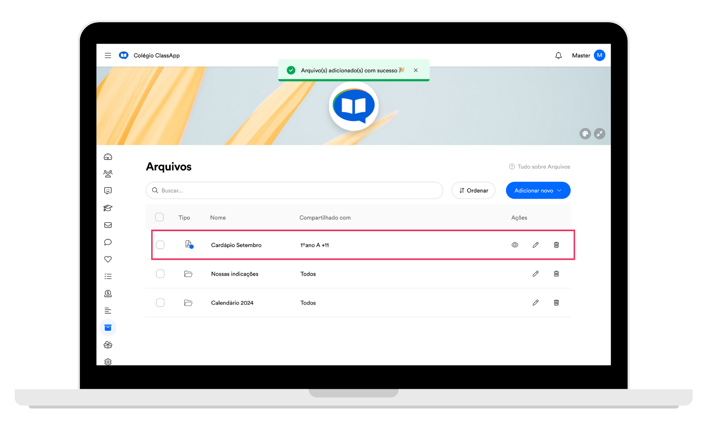Toggle the select-all files checkbox
Screen dimensions: 711x429
coord(160,217)
